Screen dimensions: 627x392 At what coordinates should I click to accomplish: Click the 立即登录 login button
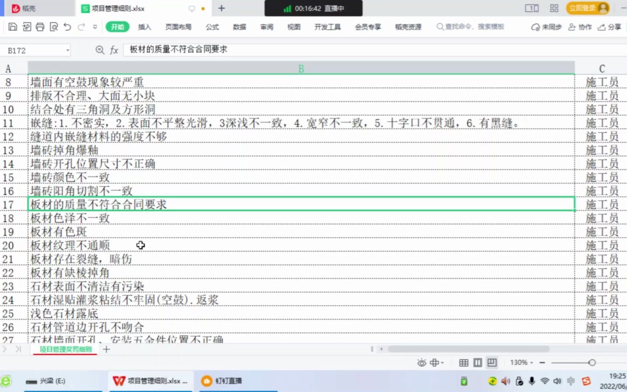point(587,8)
